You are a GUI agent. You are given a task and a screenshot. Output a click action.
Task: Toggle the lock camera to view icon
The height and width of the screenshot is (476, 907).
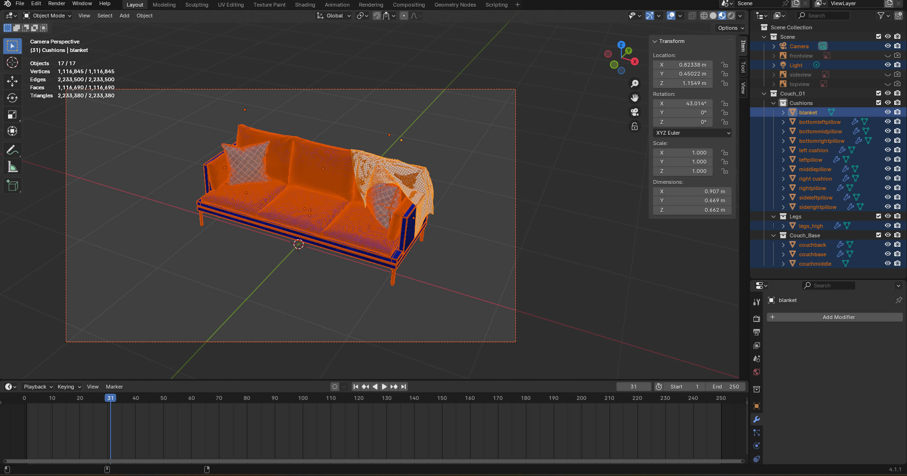click(x=635, y=126)
